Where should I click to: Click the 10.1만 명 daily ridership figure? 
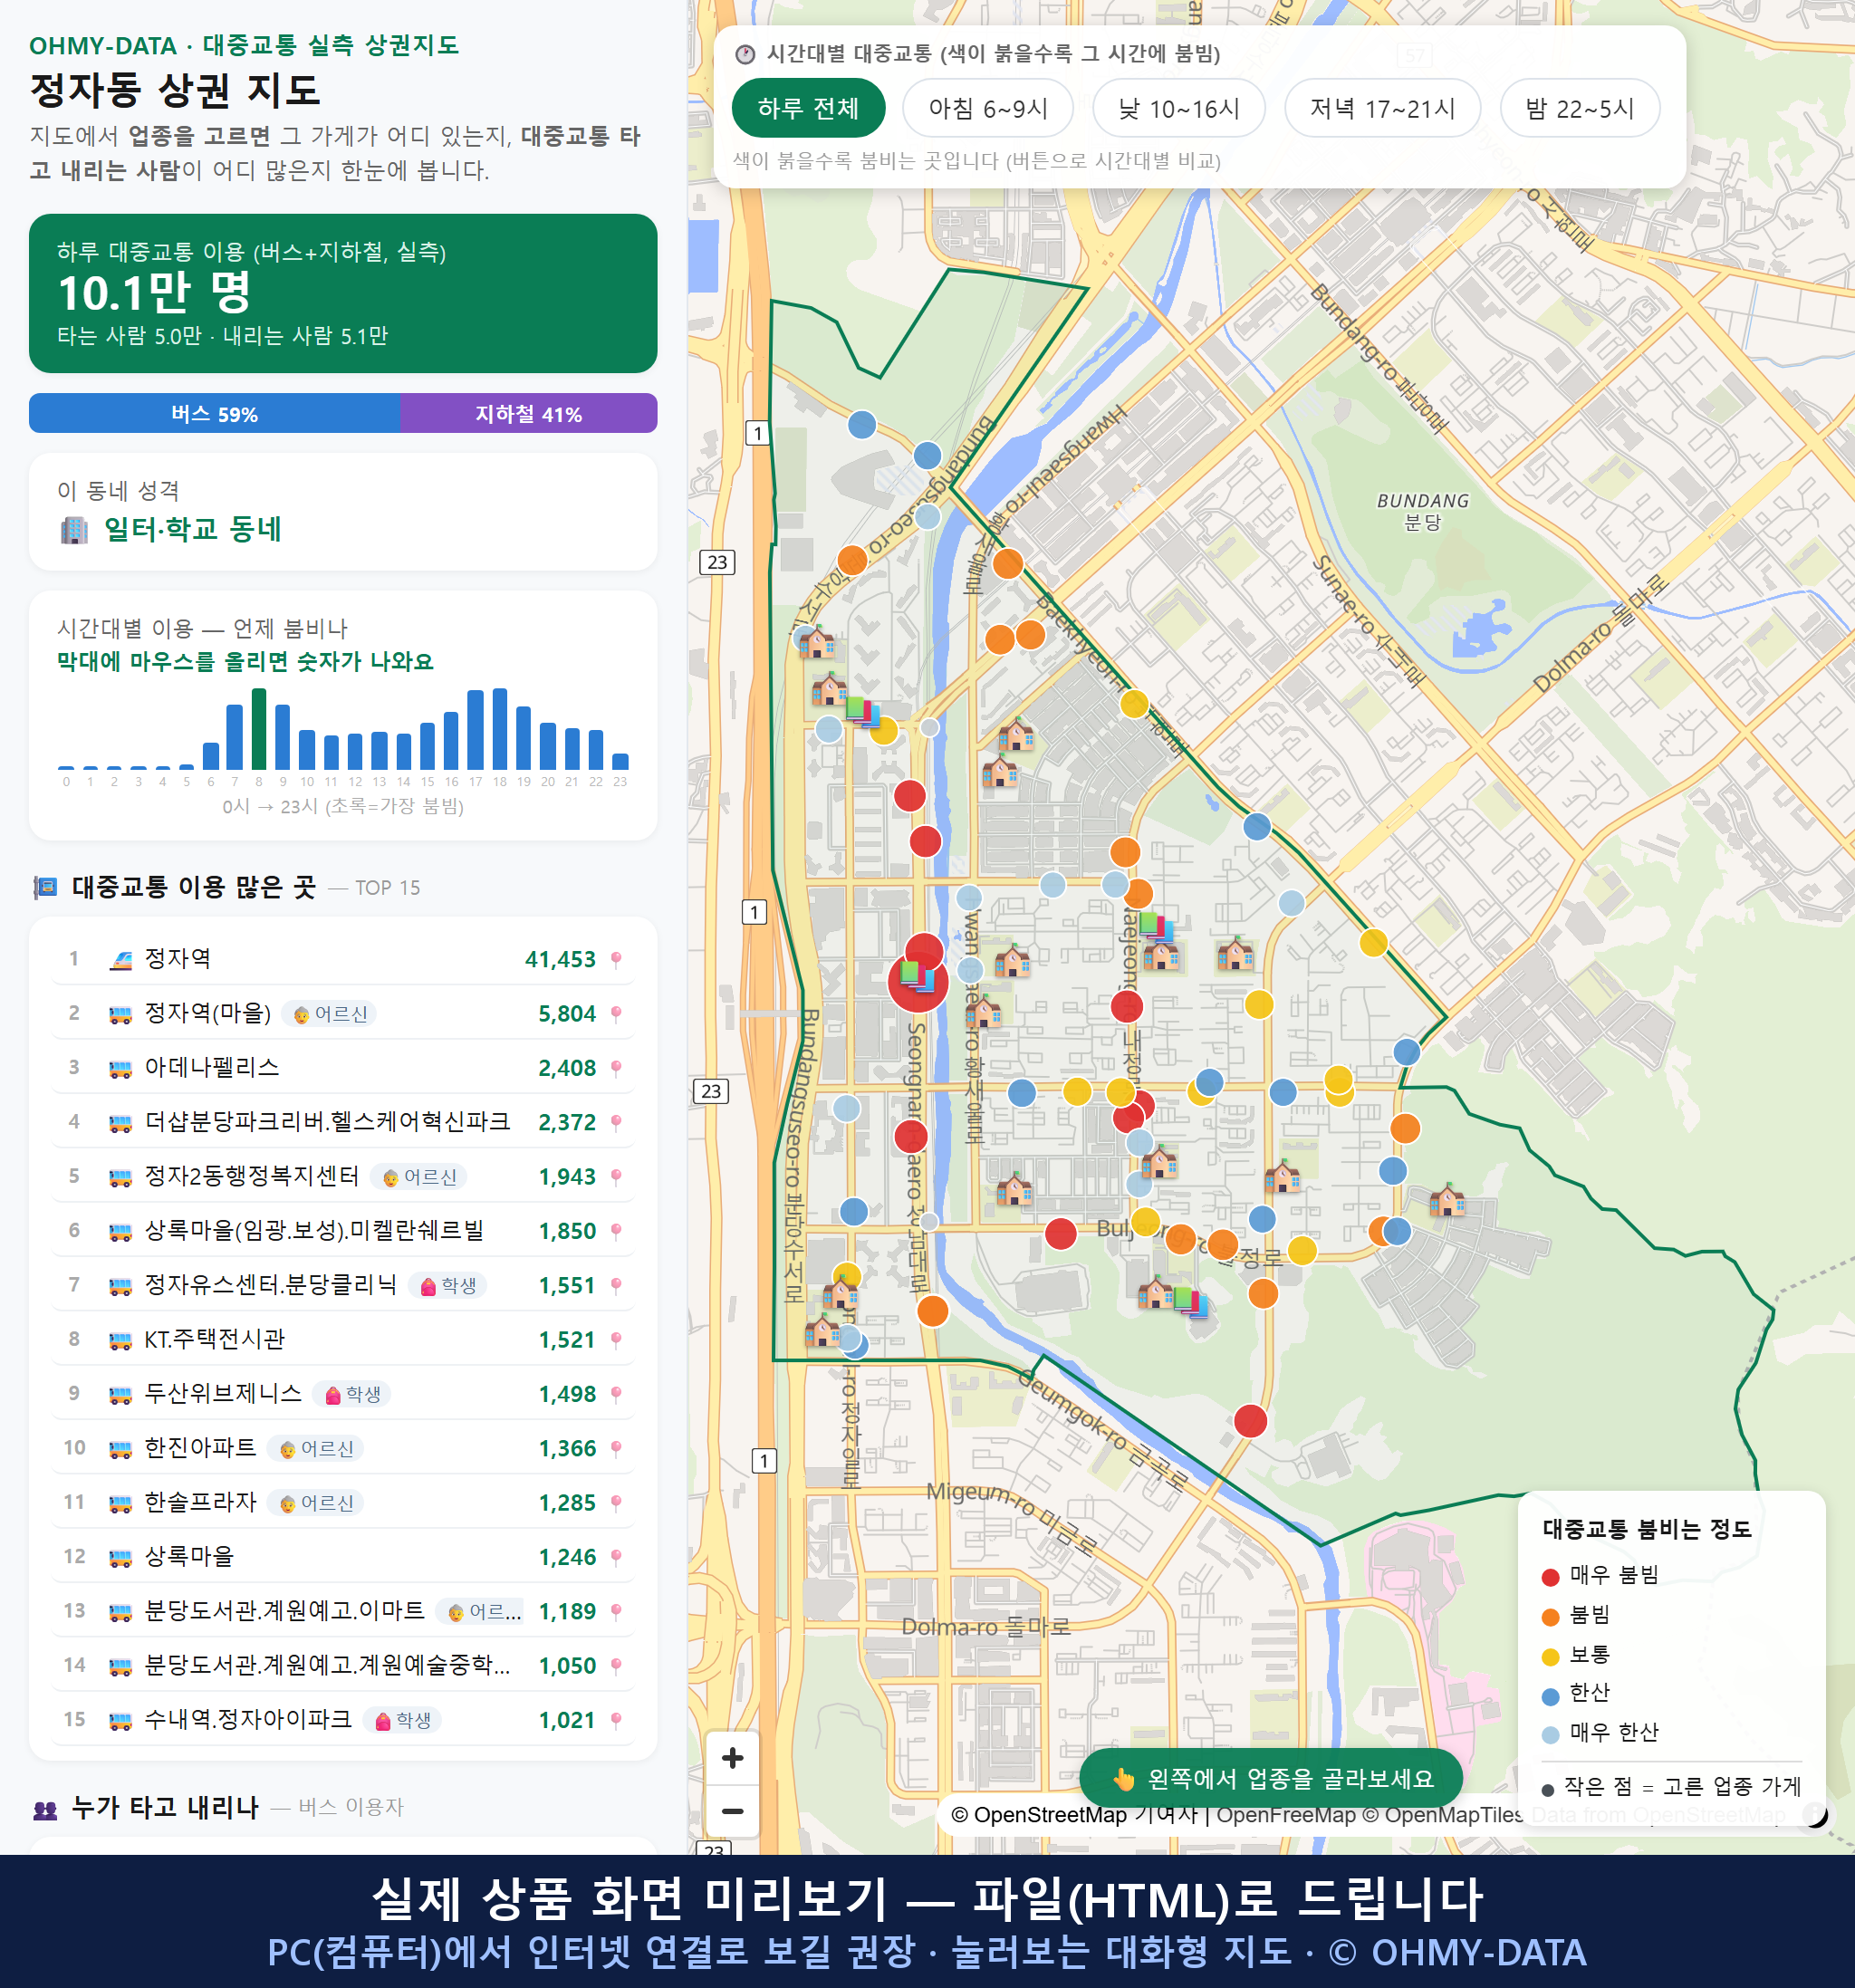point(155,293)
